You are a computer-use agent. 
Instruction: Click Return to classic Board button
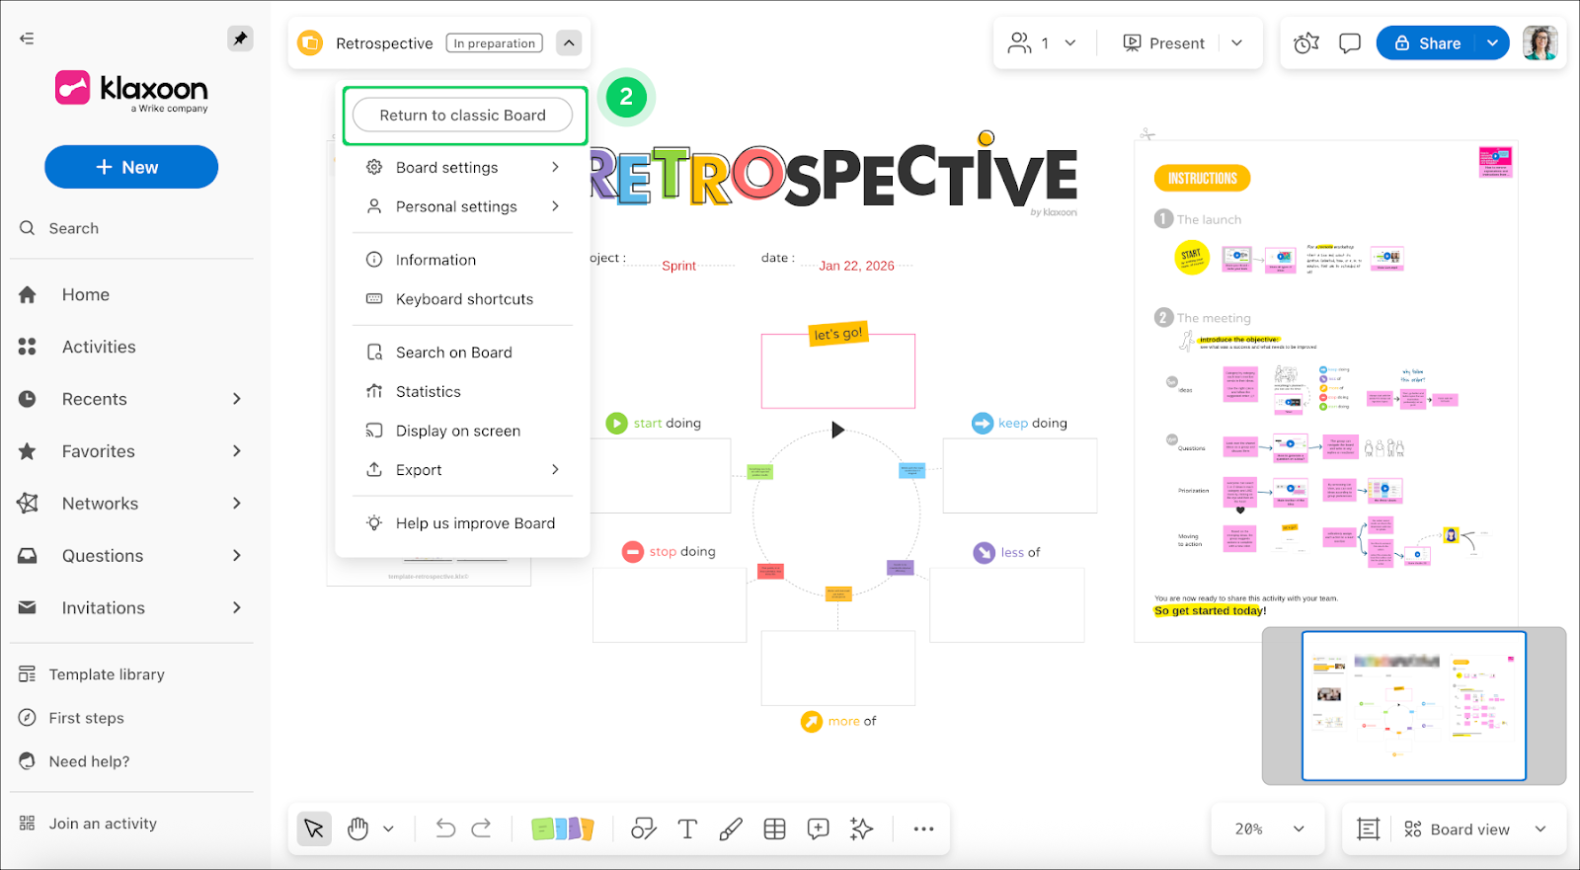462,116
